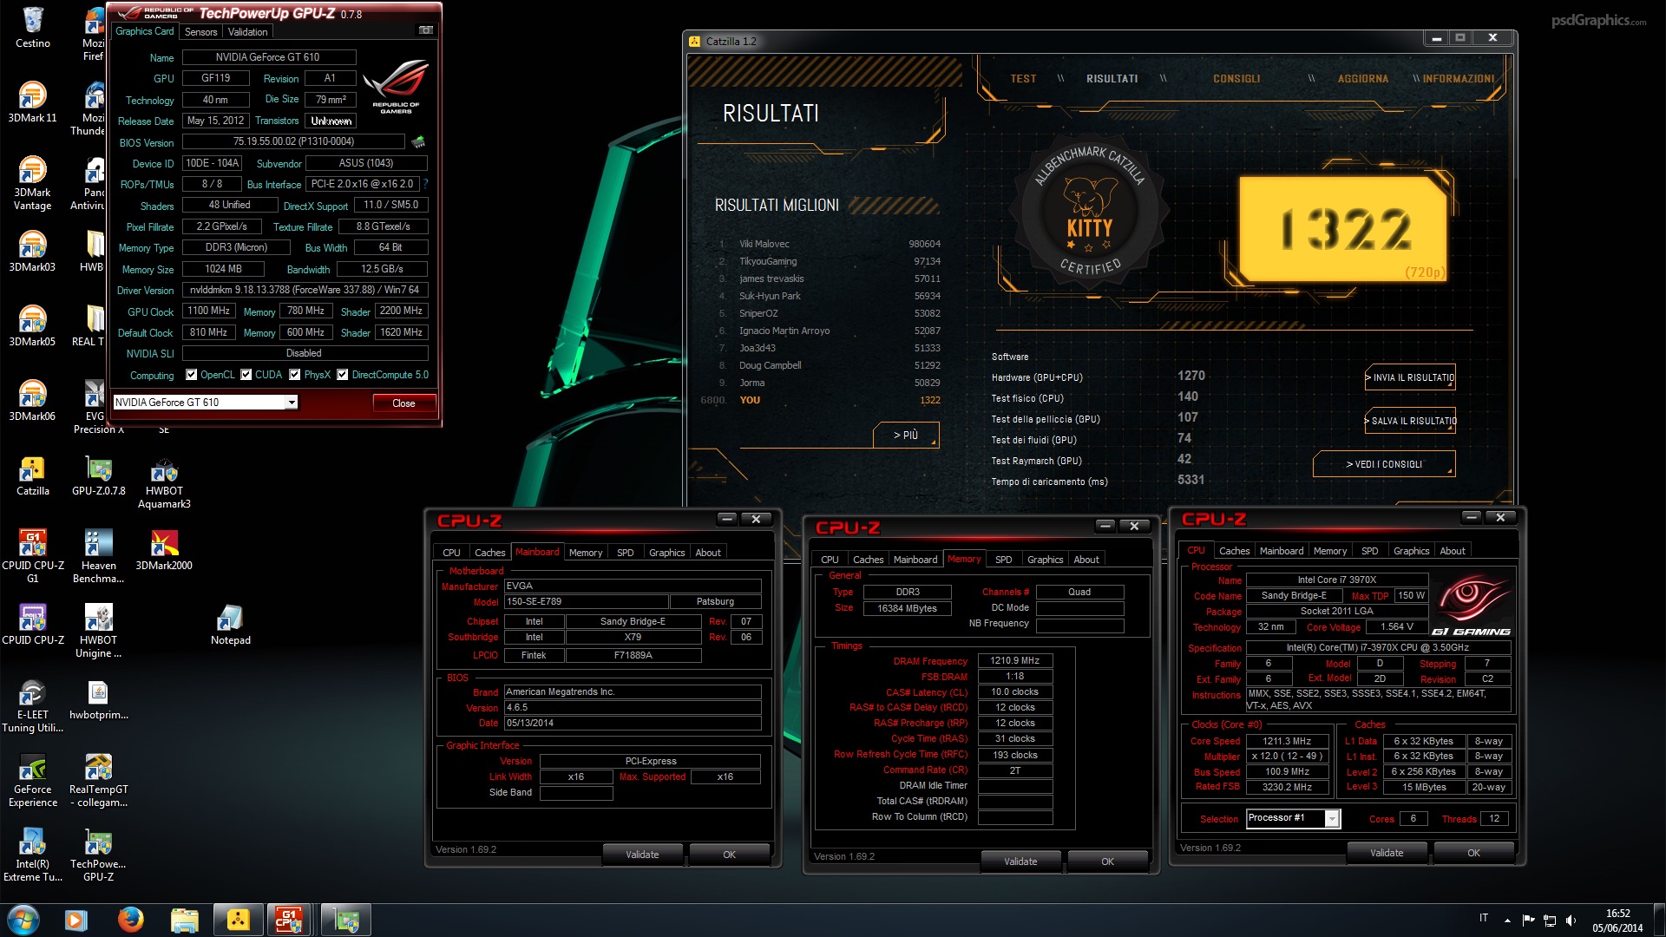This screenshot has width=1666, height=937.
Task: Select the 3DMark2000 desktop icon
Action: coord(165,549)
